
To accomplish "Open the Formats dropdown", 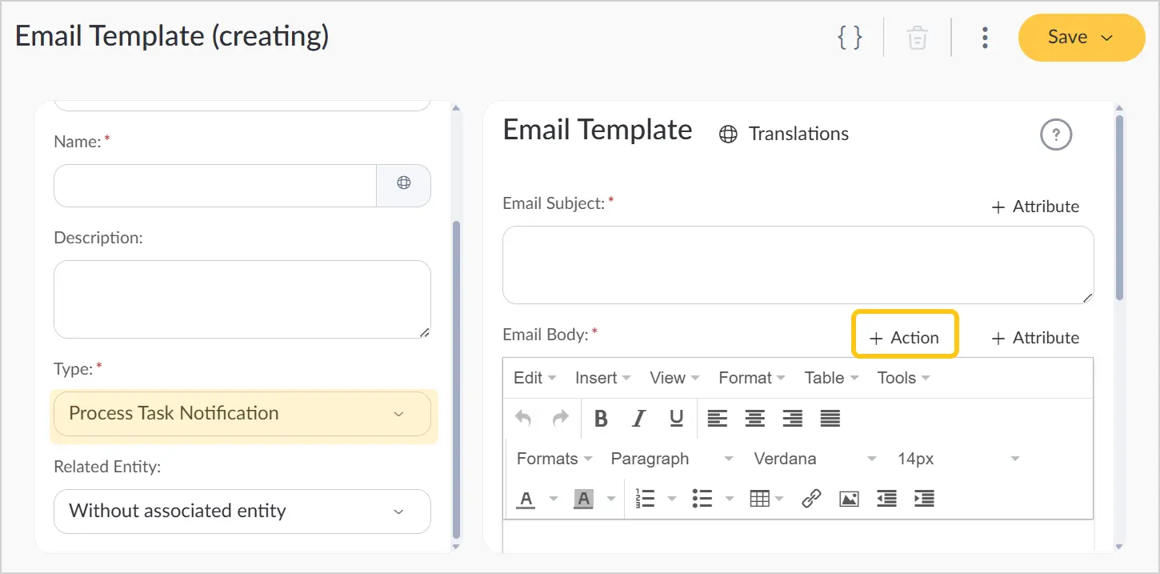I will [x=554, y=459].
